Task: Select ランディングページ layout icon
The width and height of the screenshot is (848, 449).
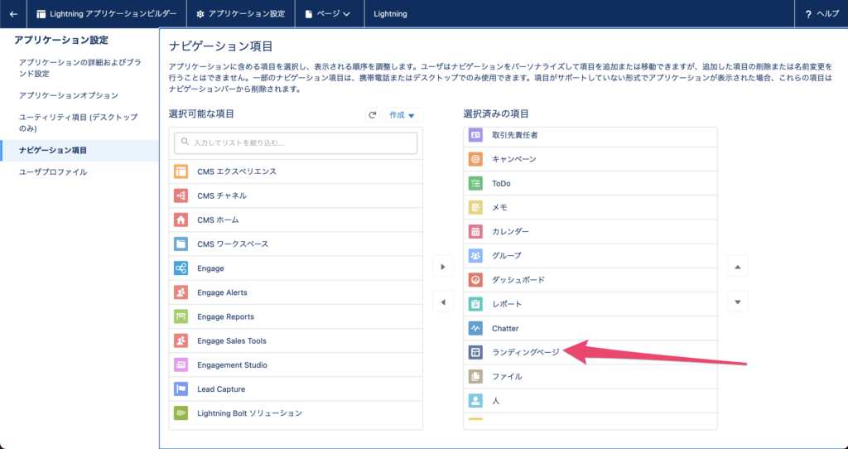Action: [475, 352]
